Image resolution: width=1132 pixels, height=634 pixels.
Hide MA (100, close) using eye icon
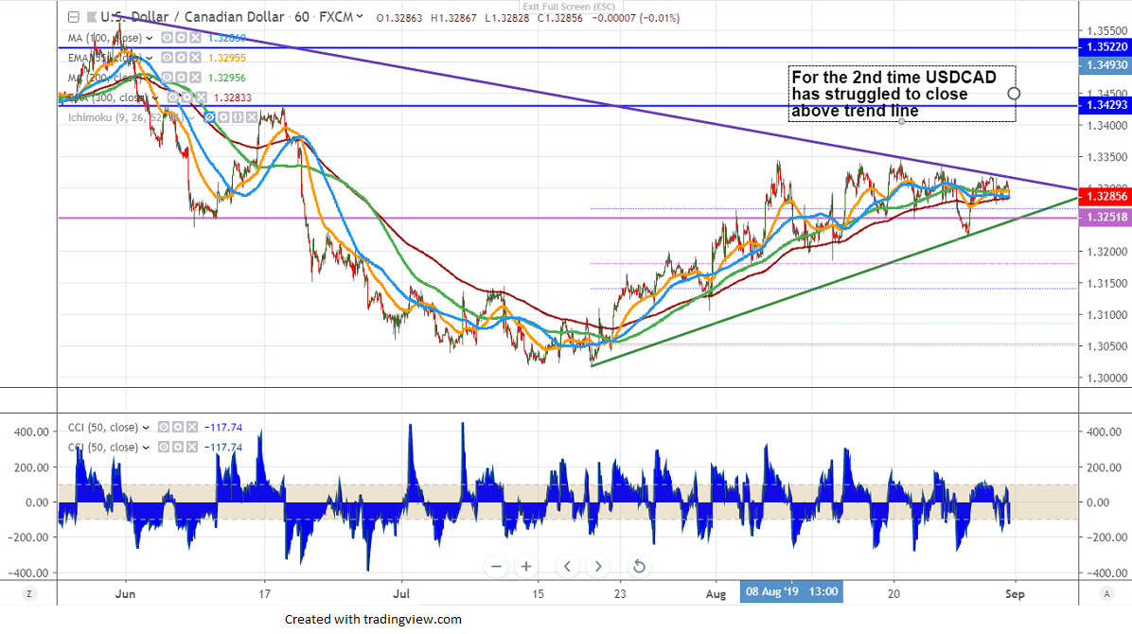tap(166, 38)
